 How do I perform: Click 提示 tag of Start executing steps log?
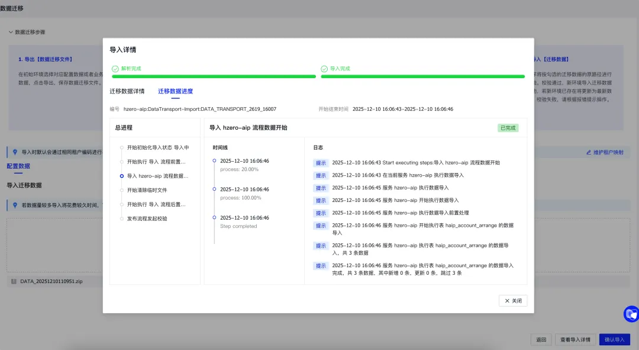(x=321, y=163)
